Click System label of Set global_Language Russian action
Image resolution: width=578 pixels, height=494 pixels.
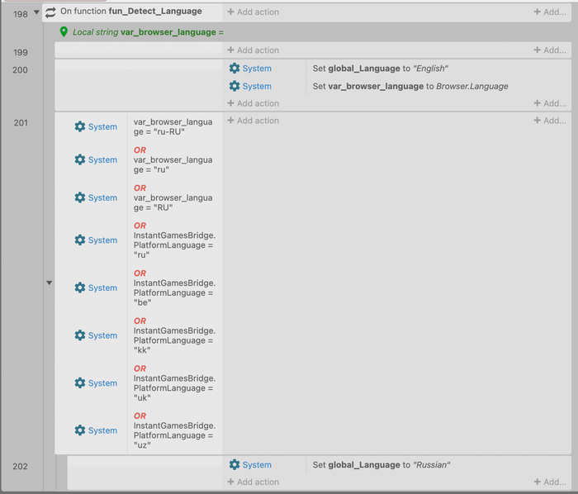click(257, 464)
